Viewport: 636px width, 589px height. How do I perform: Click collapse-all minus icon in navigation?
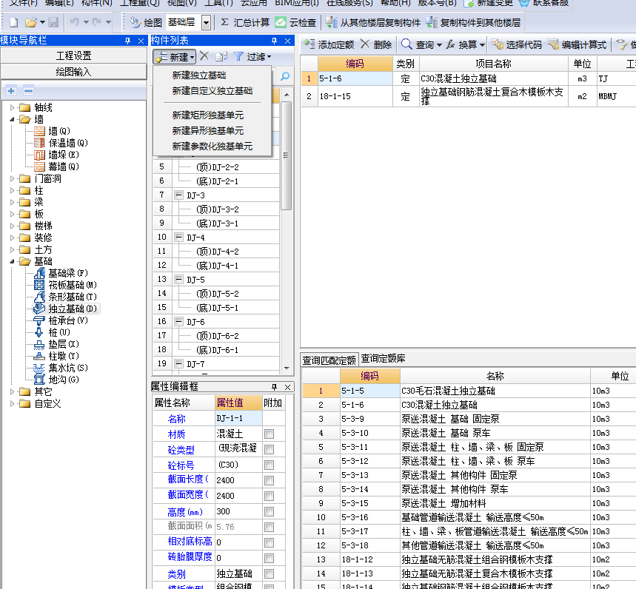28,91
